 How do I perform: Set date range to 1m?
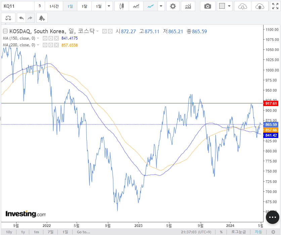click(36, 232)
